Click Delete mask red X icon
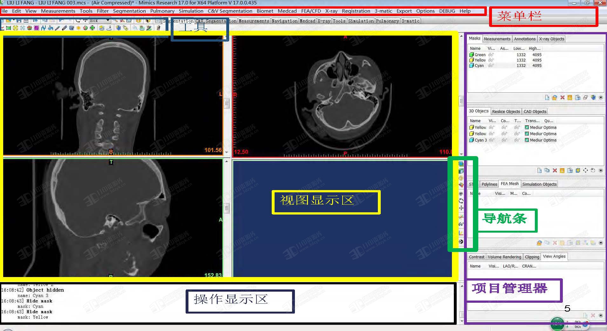This screenshot has height=331, width=607. click(563, 97)
